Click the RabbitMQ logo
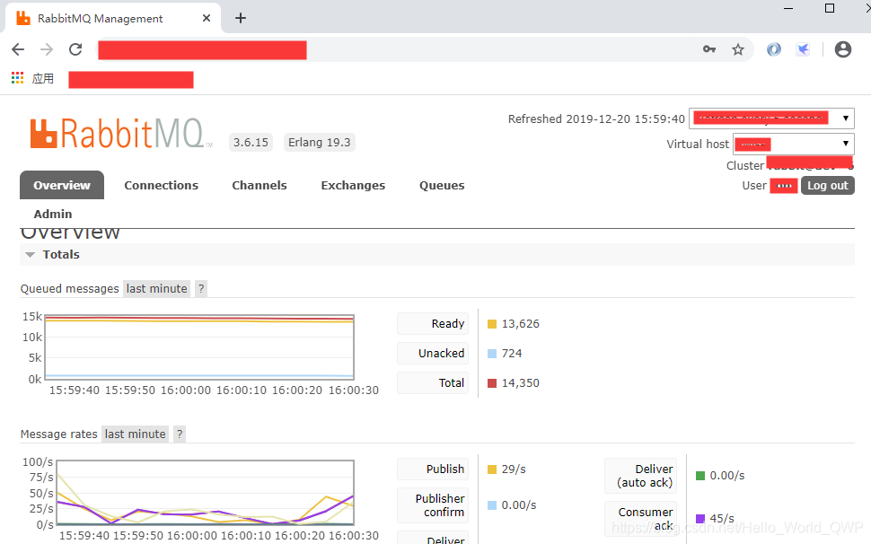 [121, 134]
